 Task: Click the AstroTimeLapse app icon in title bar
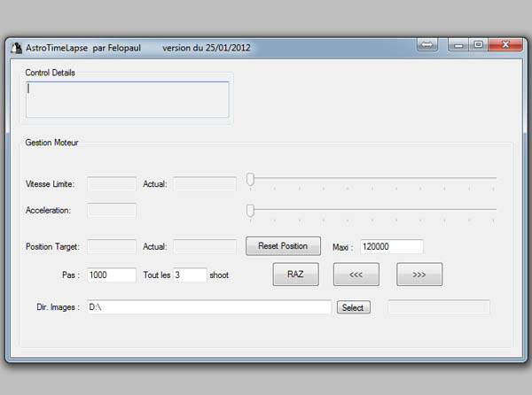(x=15, y=47)
